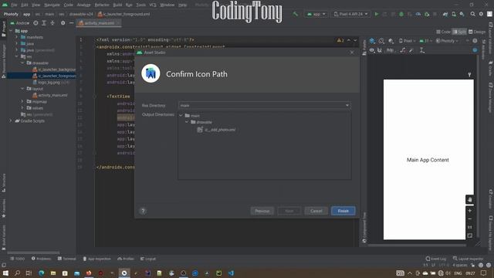This screenshot has width=494, height=278.
Task: Hide the Project panel with minus icon
Action: 72,23
